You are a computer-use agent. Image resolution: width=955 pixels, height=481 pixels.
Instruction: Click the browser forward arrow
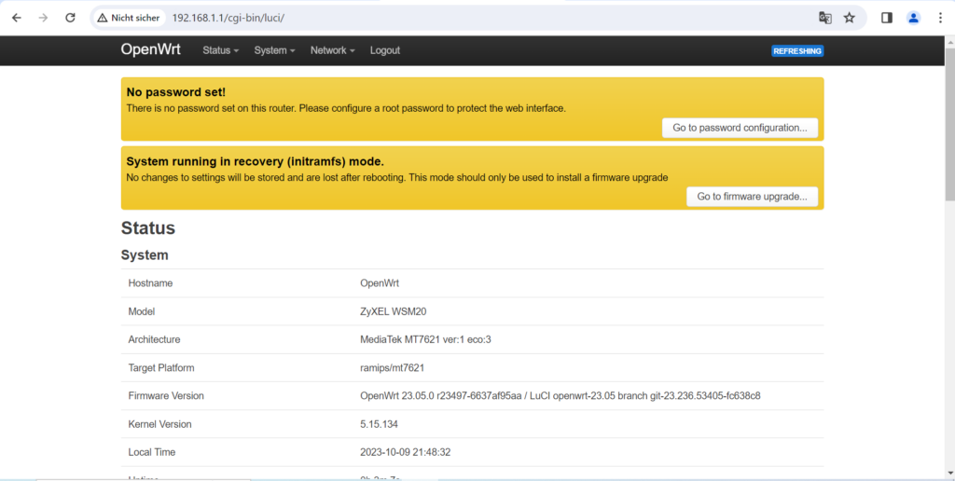pyautogui.click(x=43, y=18)
